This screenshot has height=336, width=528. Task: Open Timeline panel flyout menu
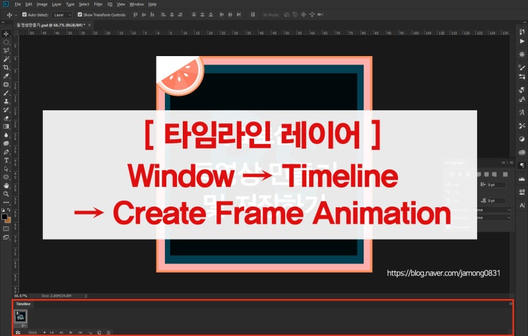(511, 304)
